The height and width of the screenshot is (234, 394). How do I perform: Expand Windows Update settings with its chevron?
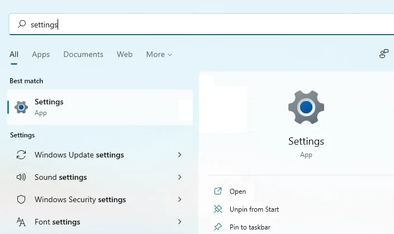tap(179, 155)
